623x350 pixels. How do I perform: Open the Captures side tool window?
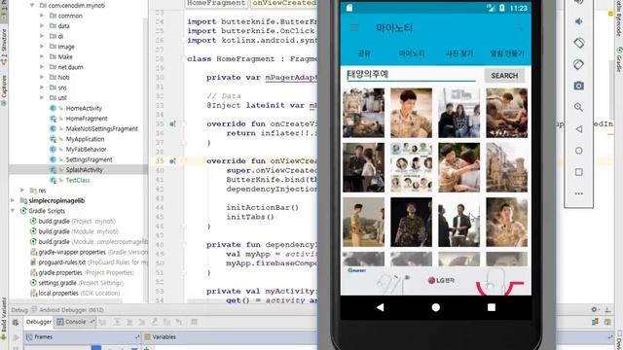click(x=4, y=90)
